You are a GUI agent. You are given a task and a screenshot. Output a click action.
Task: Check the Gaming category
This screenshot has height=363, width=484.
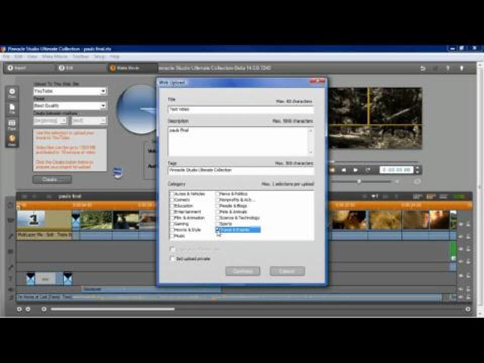coord(172,224)
